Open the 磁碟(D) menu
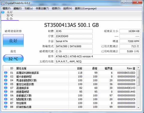144x113 pixels. click(x=56, y=9)
